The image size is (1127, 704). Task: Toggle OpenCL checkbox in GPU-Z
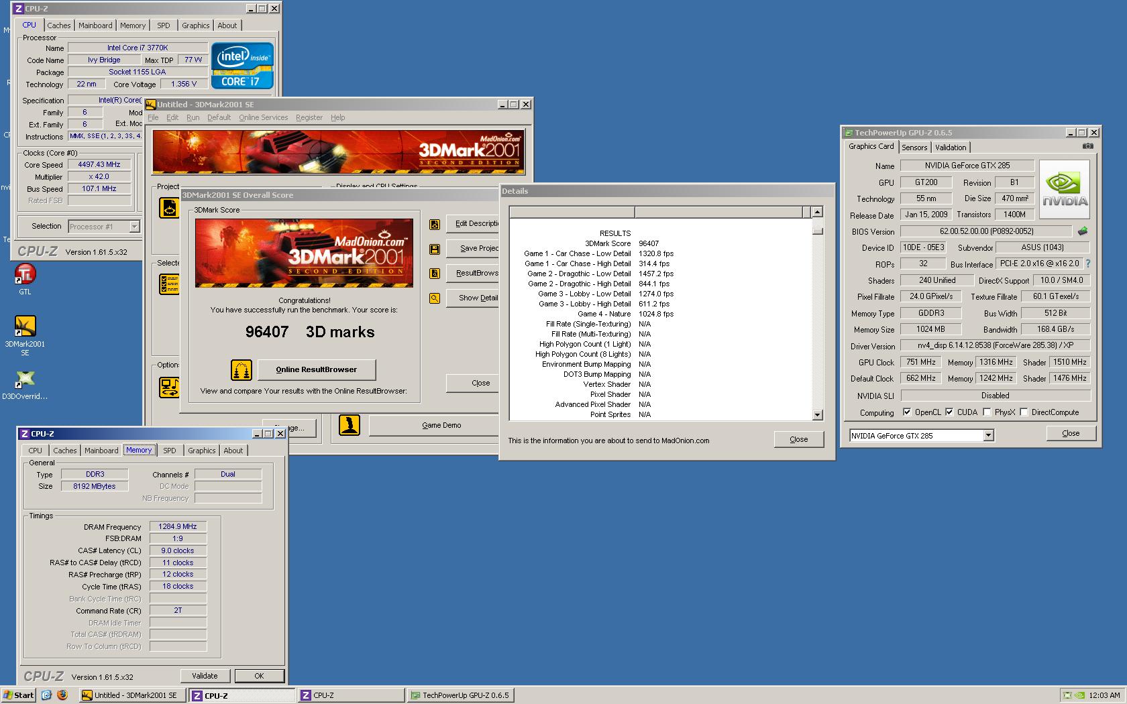click(907, 412)
